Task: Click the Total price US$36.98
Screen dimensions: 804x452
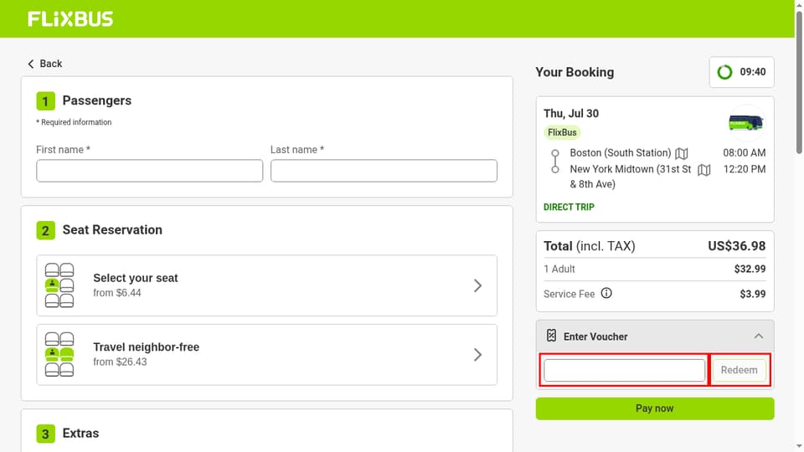Action: 736,246
